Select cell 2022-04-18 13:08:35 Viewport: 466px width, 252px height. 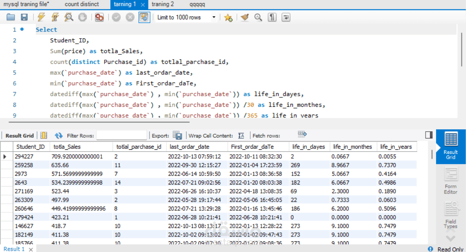[x=258, y=191]
